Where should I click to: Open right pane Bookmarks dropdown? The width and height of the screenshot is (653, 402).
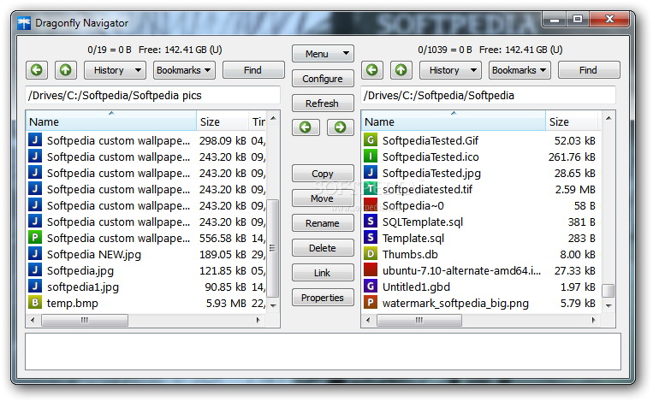[519, 70]
